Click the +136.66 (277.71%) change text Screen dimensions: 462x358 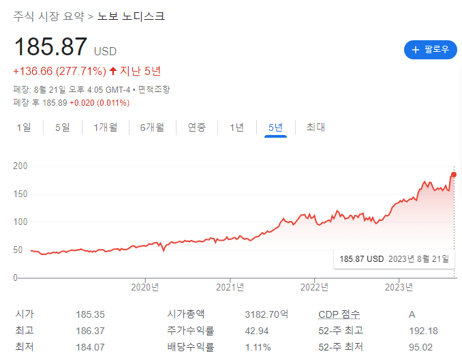click(59, 71)
